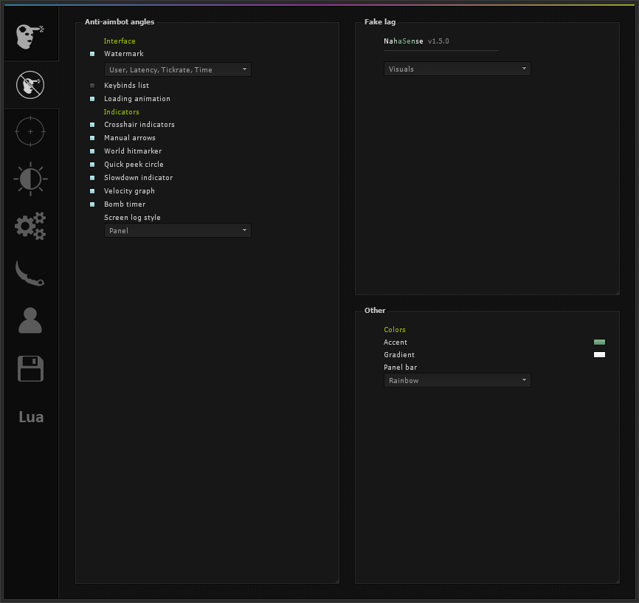Disable the Crosshair indicators checkbox
The width and height of the screenshot is (639, 603).
[x=92, y=125]
